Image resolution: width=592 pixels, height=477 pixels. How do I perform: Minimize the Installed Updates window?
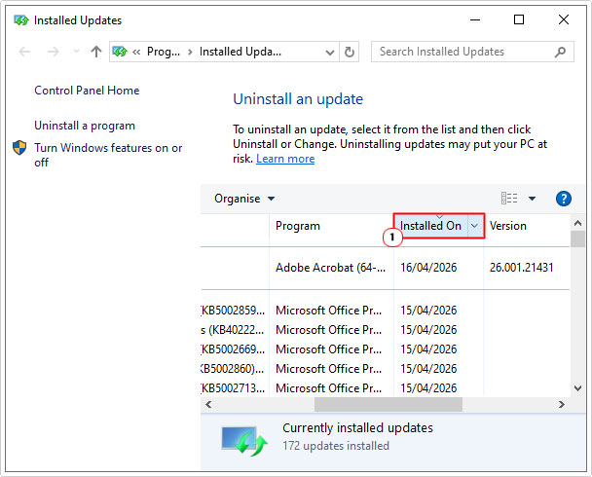[x=475, y=20]
